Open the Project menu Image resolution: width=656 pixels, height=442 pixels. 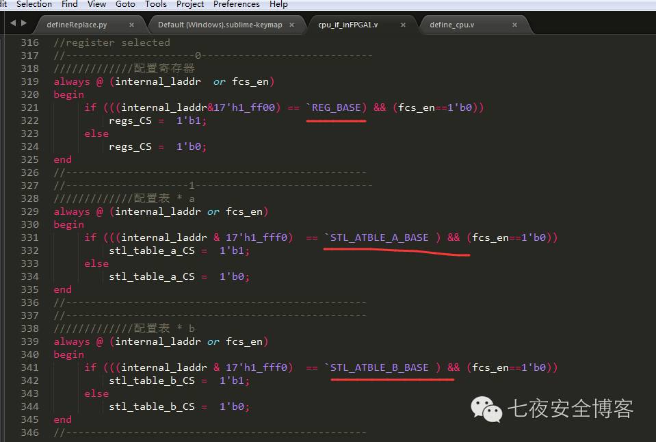point(190,4)
